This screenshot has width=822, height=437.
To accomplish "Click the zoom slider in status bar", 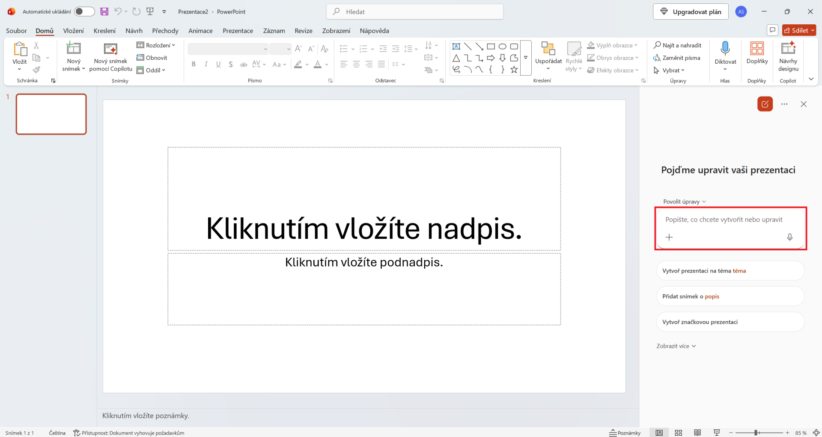I will [759, 433].
